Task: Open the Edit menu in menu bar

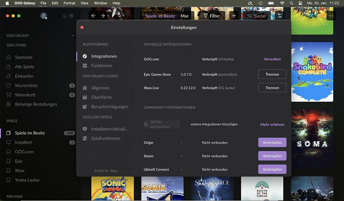Action: (55, 3)
